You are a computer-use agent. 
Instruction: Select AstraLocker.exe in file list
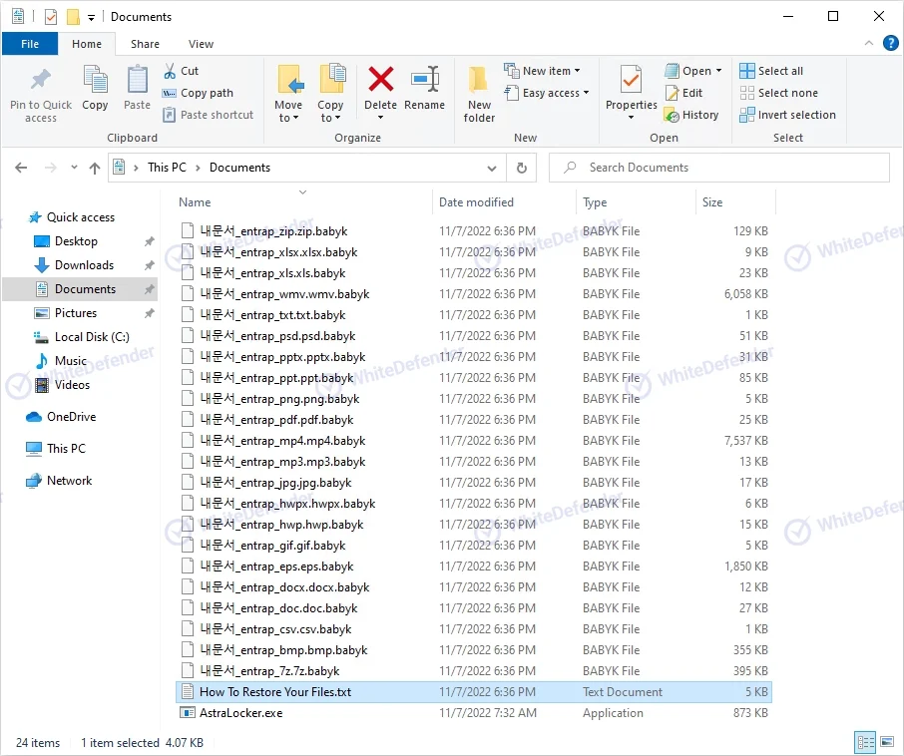pos(240,713)
